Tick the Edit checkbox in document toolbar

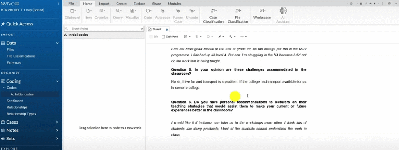(151, 37)
